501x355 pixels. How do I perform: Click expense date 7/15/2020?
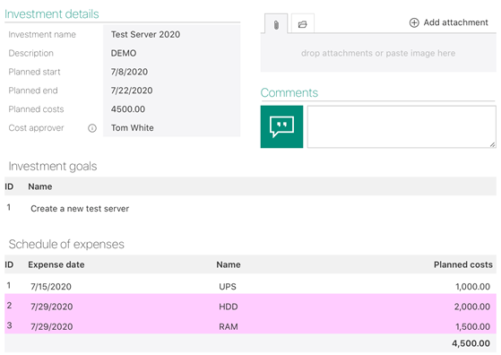coord(51,287)
